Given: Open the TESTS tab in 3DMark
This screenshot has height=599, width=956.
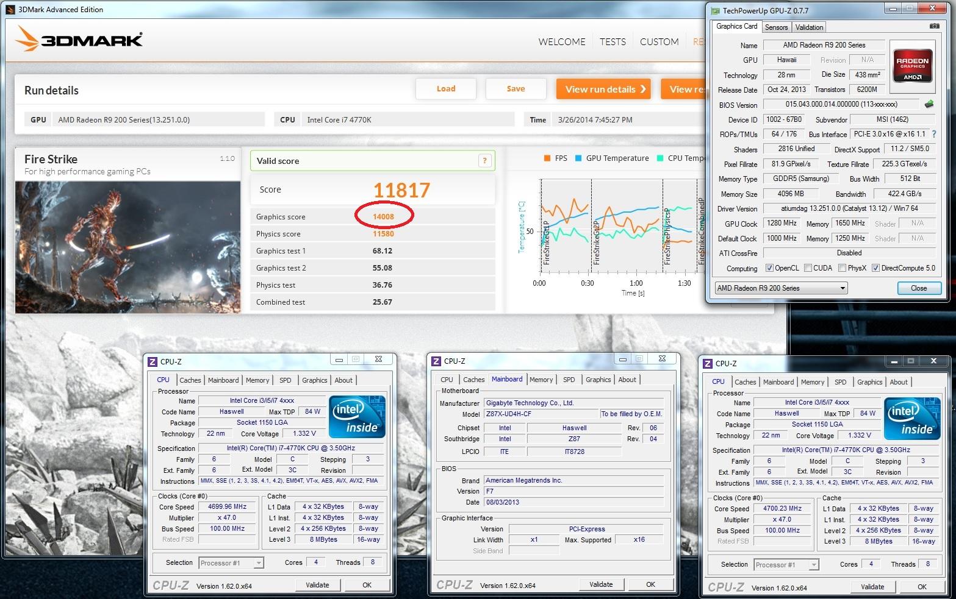Looking at the screenshot, I should point(613,41).
